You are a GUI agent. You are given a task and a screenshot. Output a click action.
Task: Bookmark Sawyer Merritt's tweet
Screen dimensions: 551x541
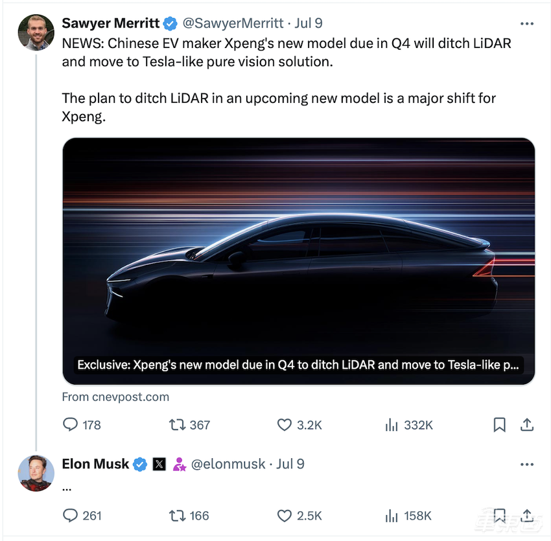tap(499, 425)
